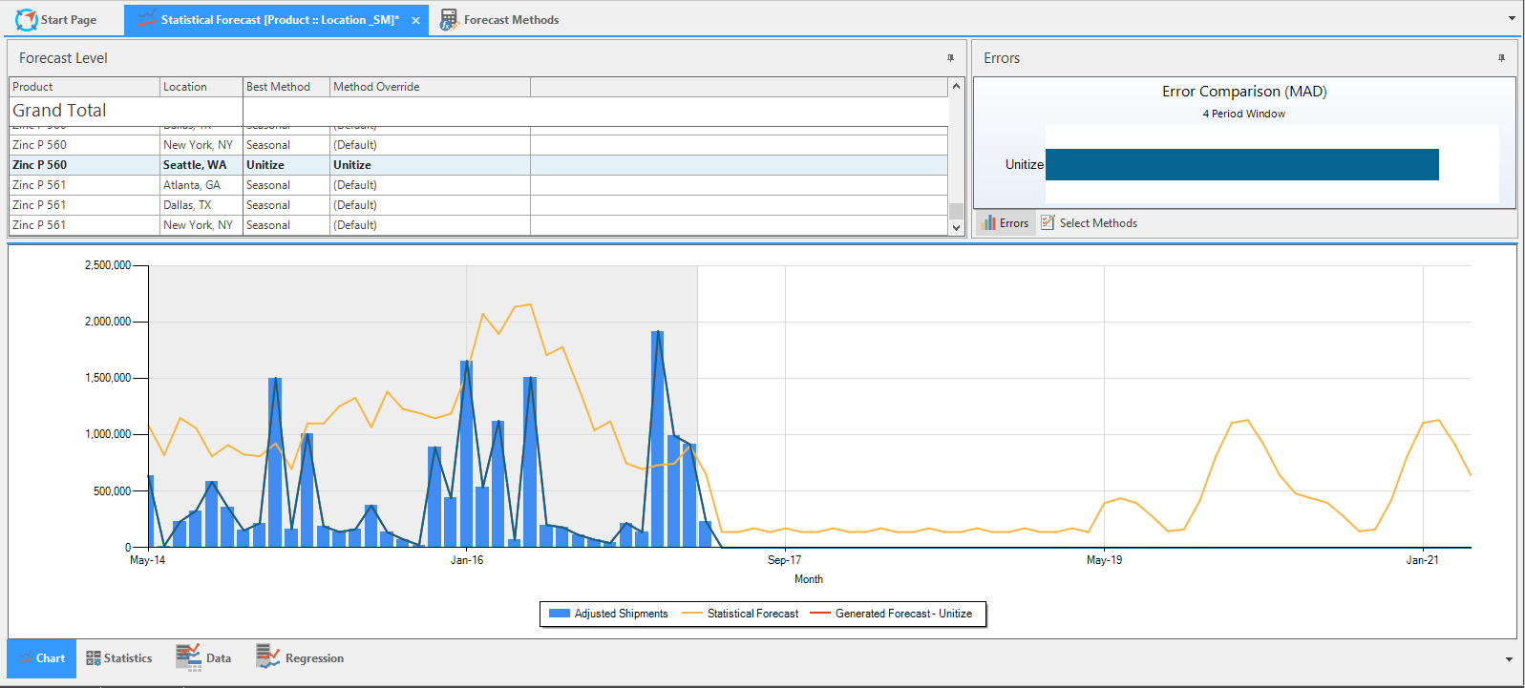This screenshot has height=688, width=1525.
Task: Open the Select Methods tab
Action: click(1090, 222)
